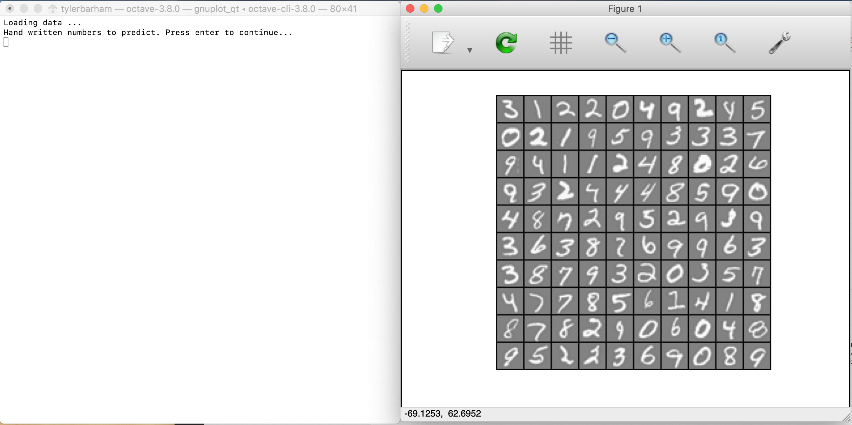Click the bottom-right digit 9 cell
Screen dimensions: 852x425
click(757, 356)
